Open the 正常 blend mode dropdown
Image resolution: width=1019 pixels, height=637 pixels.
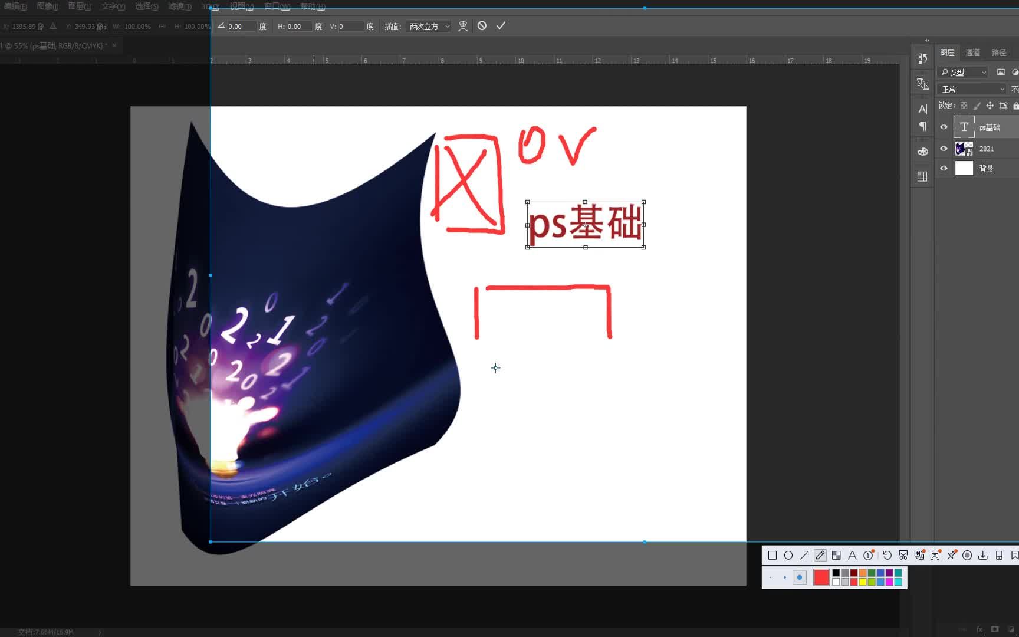[970, 88]
